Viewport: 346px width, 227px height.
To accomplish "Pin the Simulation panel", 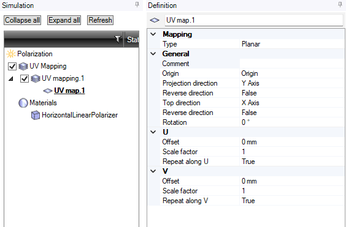I will (x=137, y=5).
